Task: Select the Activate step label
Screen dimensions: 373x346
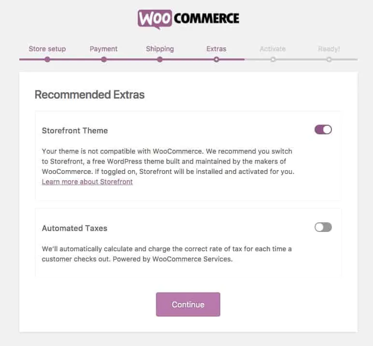Action: 273,49
